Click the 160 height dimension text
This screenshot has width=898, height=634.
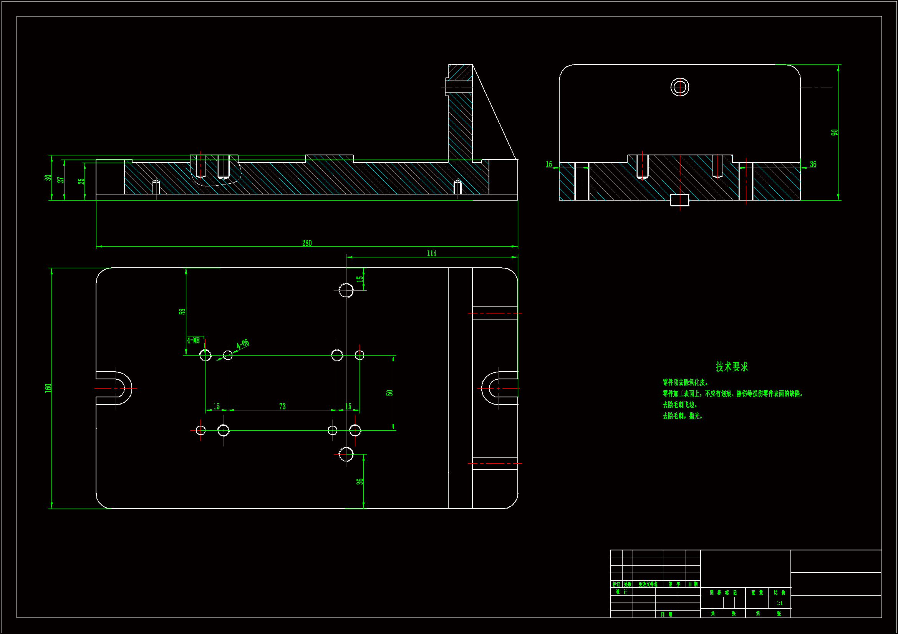pyautogui.click(x=48, y=388)
